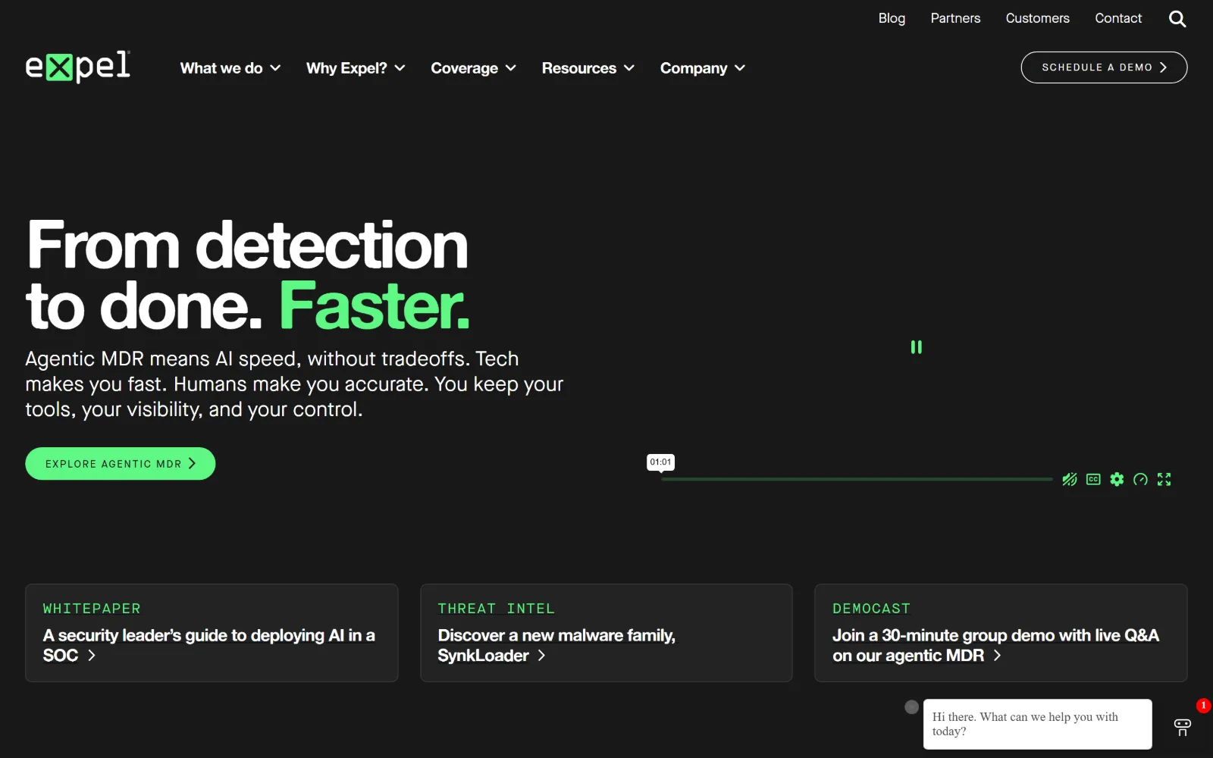Click the THREAT INTEL category label
Viewport: 1213px width, 758px height.
click(x=496, y=609)
